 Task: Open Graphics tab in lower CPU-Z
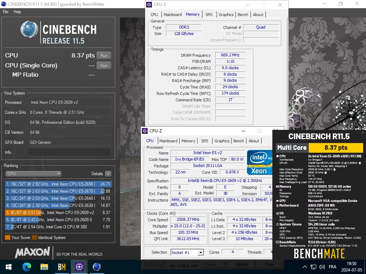coord(222,141)
